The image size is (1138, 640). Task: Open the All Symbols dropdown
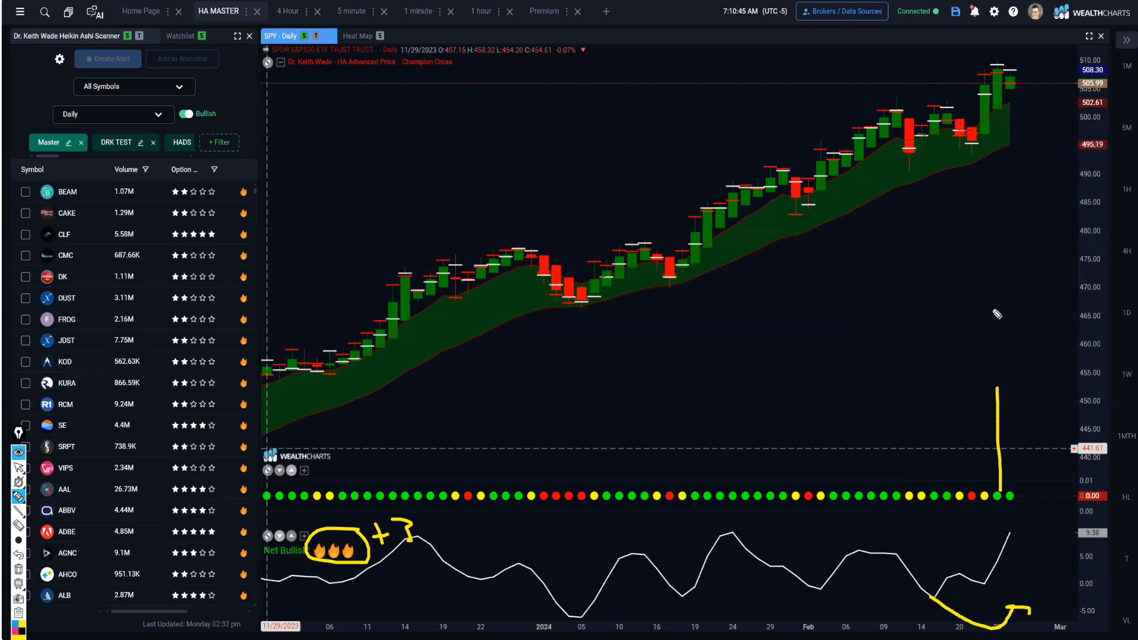(x=134, y=87)
